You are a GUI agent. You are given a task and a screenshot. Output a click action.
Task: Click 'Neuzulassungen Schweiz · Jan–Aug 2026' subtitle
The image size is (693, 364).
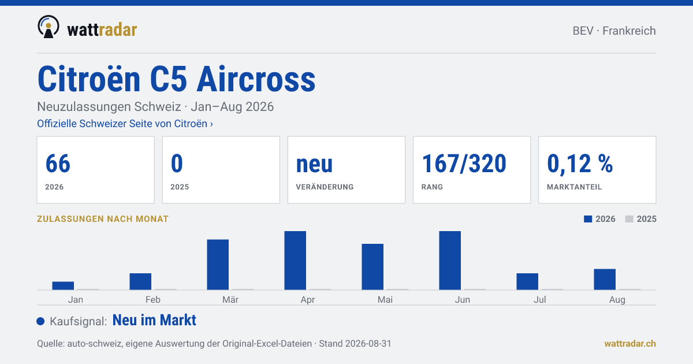coord(155,107)
